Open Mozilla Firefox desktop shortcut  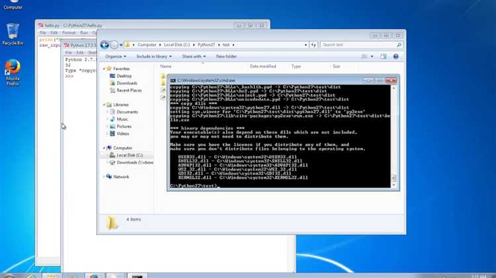click(x=13, y=69)
